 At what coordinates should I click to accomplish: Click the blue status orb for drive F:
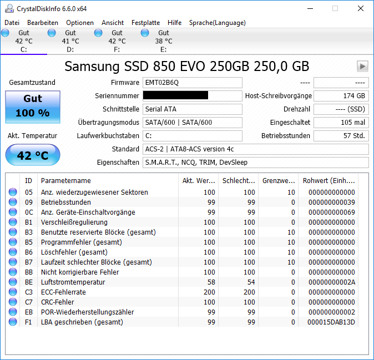[x=98, y=33]
